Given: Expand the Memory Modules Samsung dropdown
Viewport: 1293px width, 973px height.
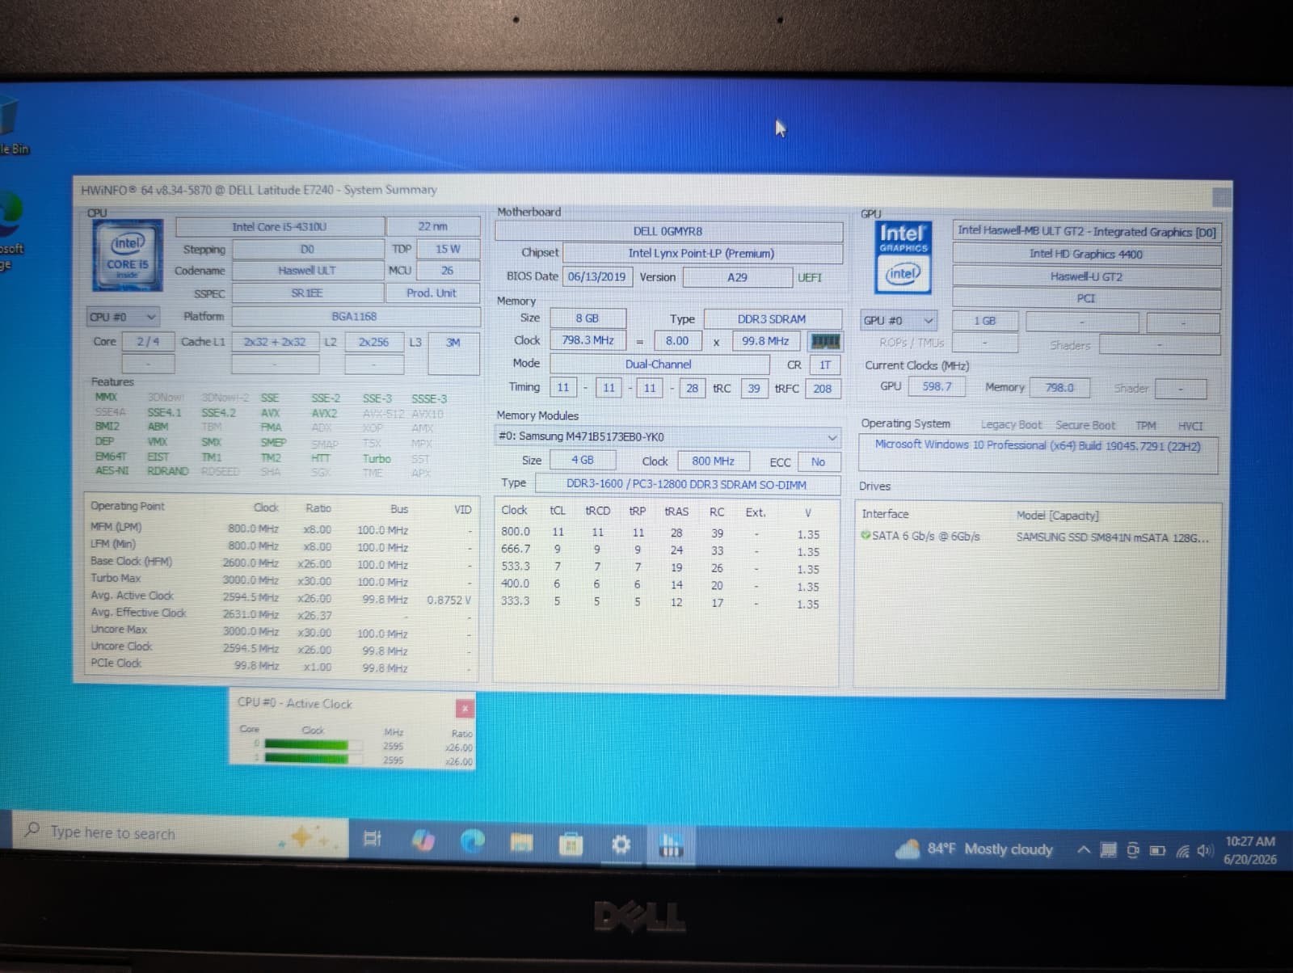Looking at the screenshot, I should pos(668,436).
